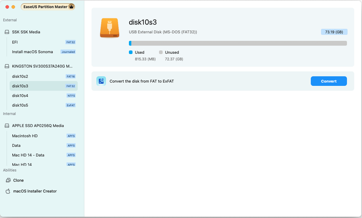
Task: Click the 72.37 (GB) unused value
Action: coord(174,59)
